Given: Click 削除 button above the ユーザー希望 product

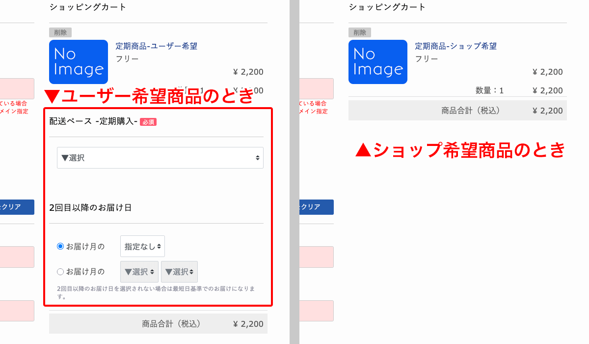Looking at the screenshot, I should tap(60, 32).
